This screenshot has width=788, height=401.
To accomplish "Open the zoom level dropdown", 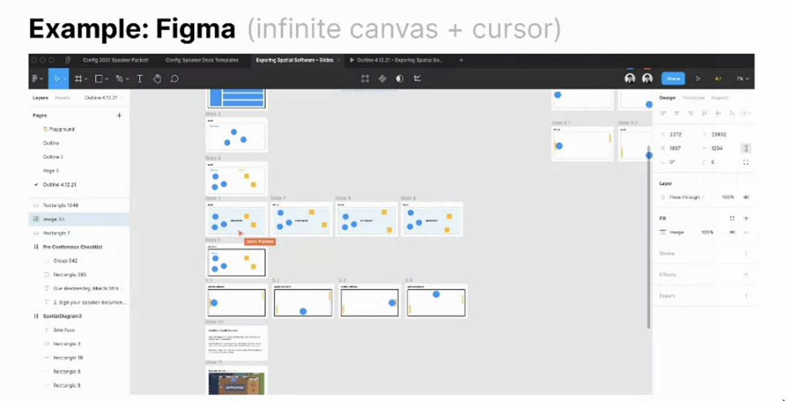I will coord(742,78).
